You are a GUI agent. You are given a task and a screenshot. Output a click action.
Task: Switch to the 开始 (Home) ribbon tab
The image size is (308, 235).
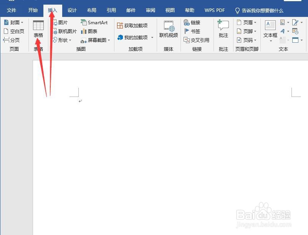click(x=32, y=10)
